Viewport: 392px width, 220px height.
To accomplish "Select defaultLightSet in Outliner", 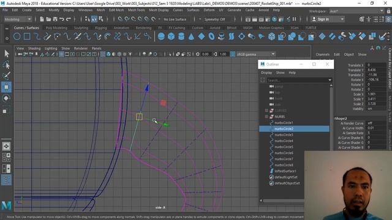I will coord(286,177).
